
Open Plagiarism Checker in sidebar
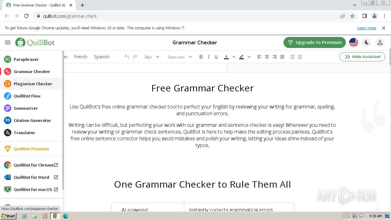(31, 84)
